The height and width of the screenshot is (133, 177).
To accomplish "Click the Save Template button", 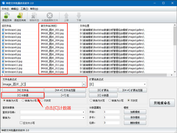I will coord(135,117).
